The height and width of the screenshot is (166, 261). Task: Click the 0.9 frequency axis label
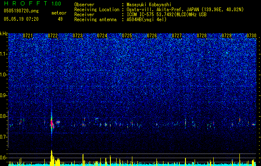click(x=3, y=95)
